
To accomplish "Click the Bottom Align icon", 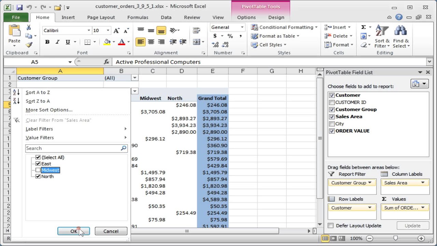I will 161,30.
